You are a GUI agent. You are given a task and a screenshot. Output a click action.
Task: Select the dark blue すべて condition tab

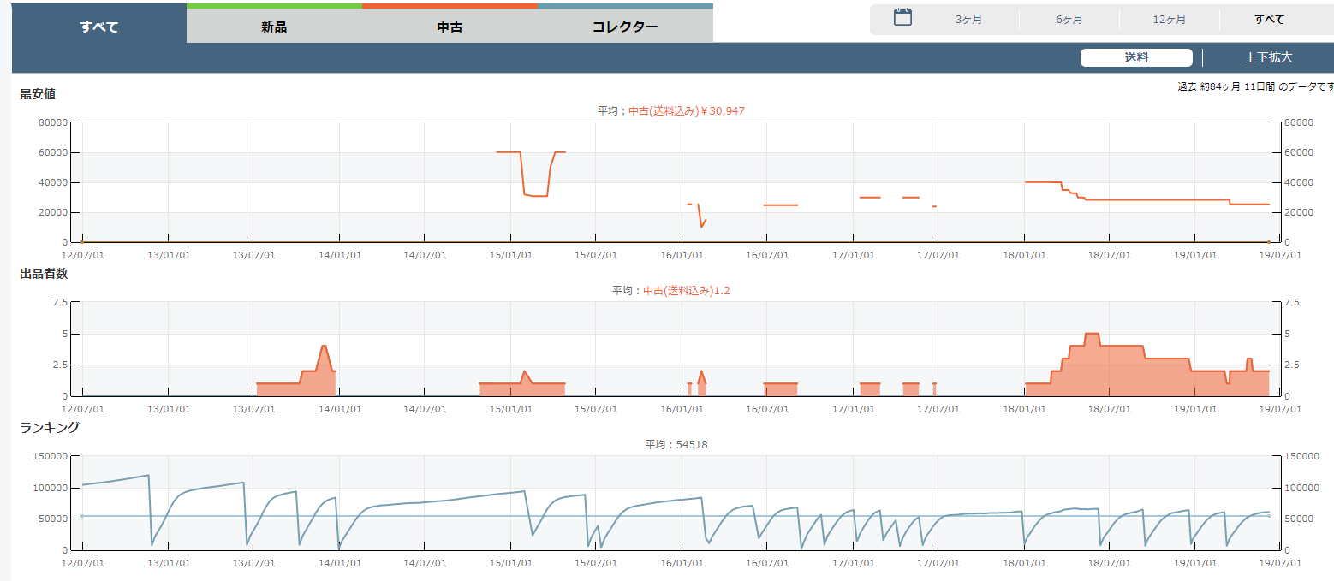pyautogui.click(x=99, y=27)
